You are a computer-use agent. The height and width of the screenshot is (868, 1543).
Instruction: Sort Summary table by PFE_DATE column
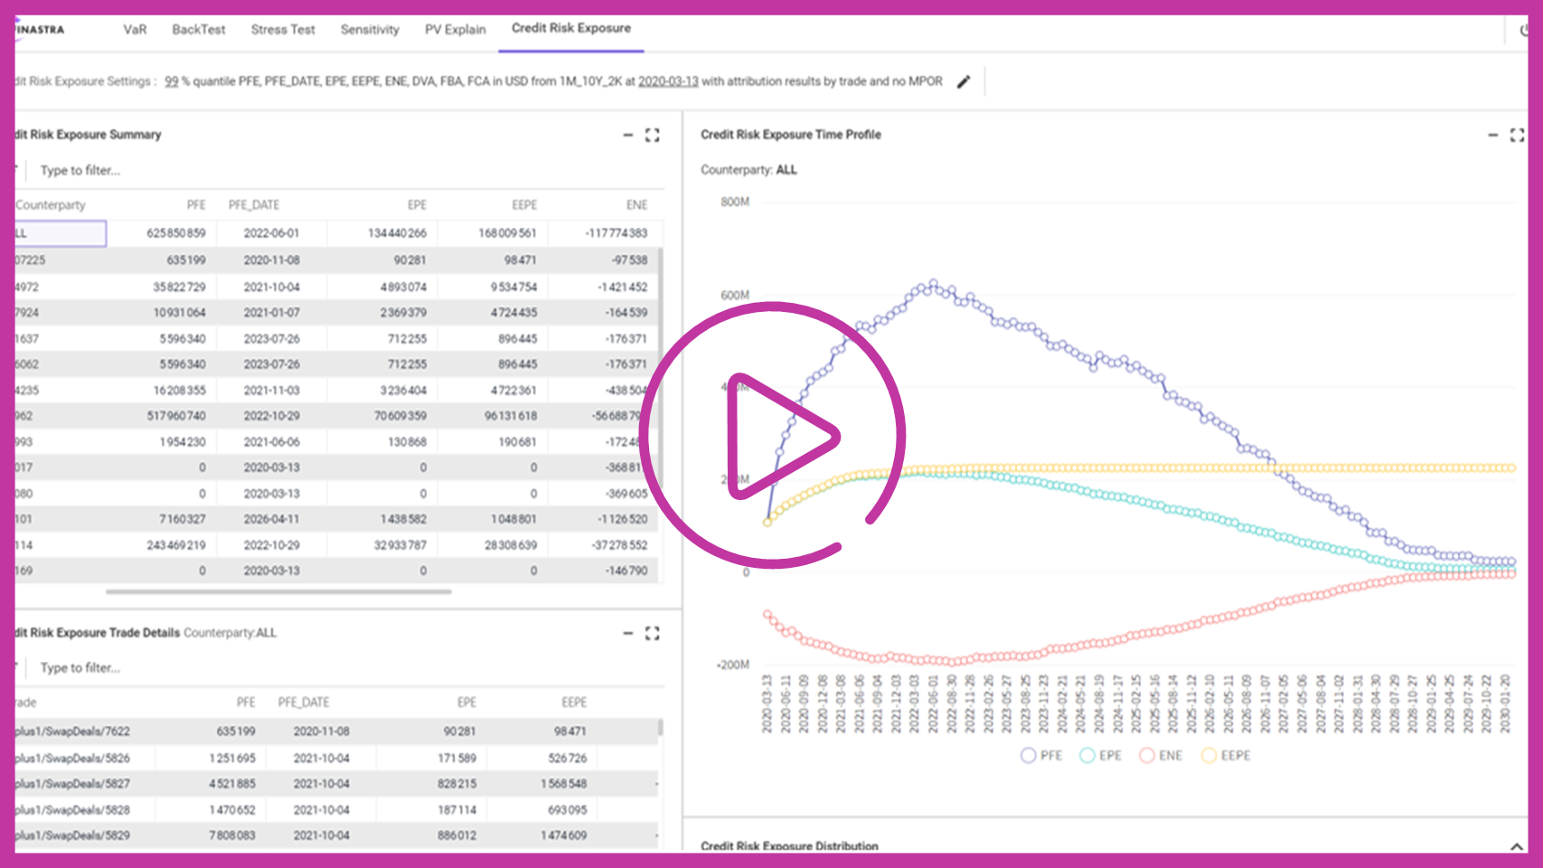(x=254, y=205)
